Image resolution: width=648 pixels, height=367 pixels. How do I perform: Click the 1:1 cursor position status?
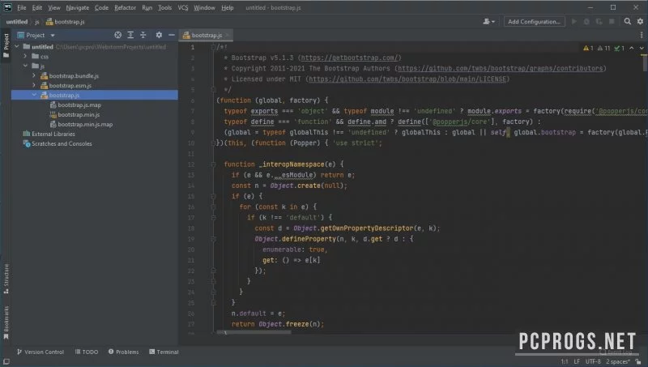[x=565, y=361]
